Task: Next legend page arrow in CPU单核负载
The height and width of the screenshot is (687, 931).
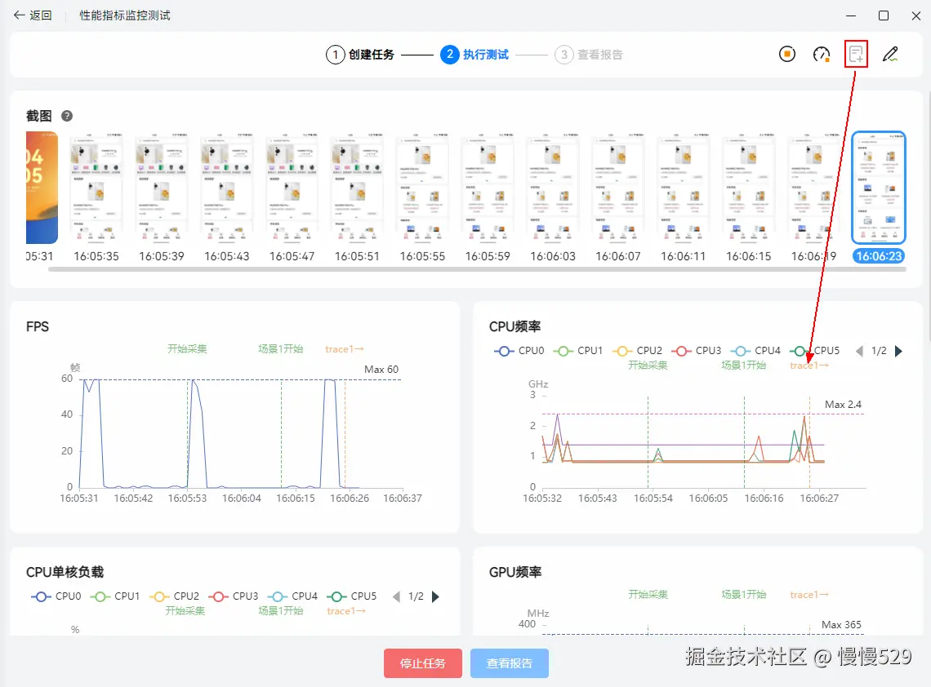Action: pyautogui.click(x=435, y=596)
